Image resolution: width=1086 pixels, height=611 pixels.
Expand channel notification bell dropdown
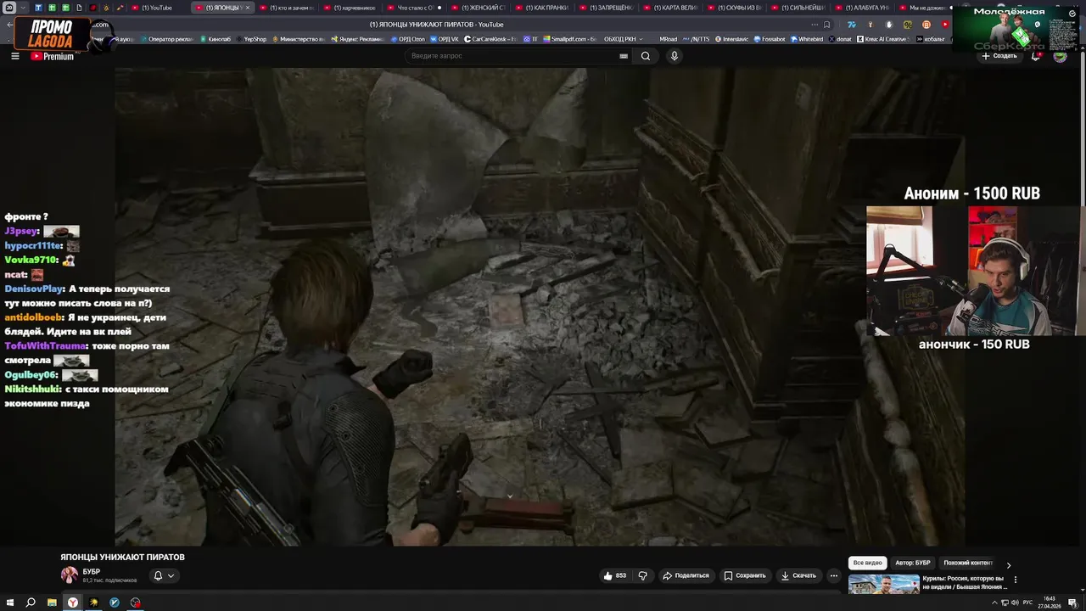tap(164, 575)
